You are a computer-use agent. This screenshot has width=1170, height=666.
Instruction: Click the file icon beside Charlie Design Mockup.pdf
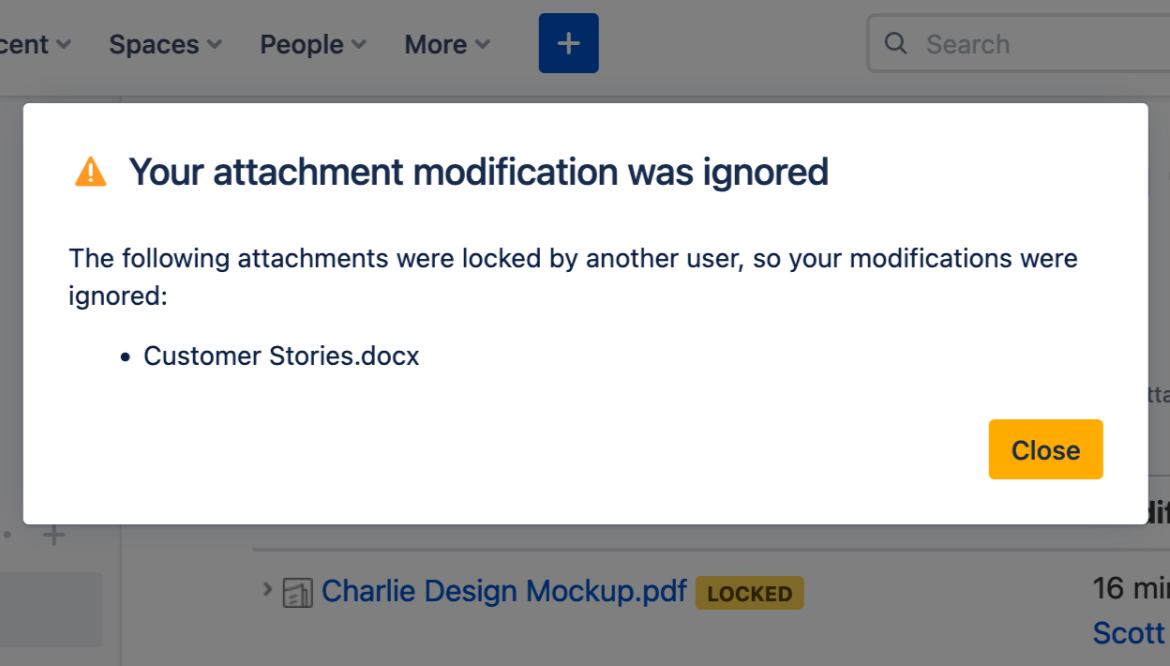point(297,593)
